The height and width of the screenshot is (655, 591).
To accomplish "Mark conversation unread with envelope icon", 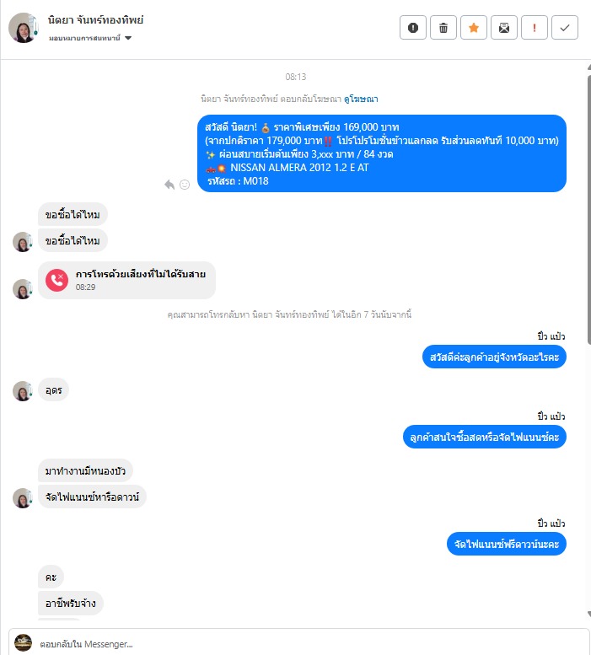I will click(504, 28).
